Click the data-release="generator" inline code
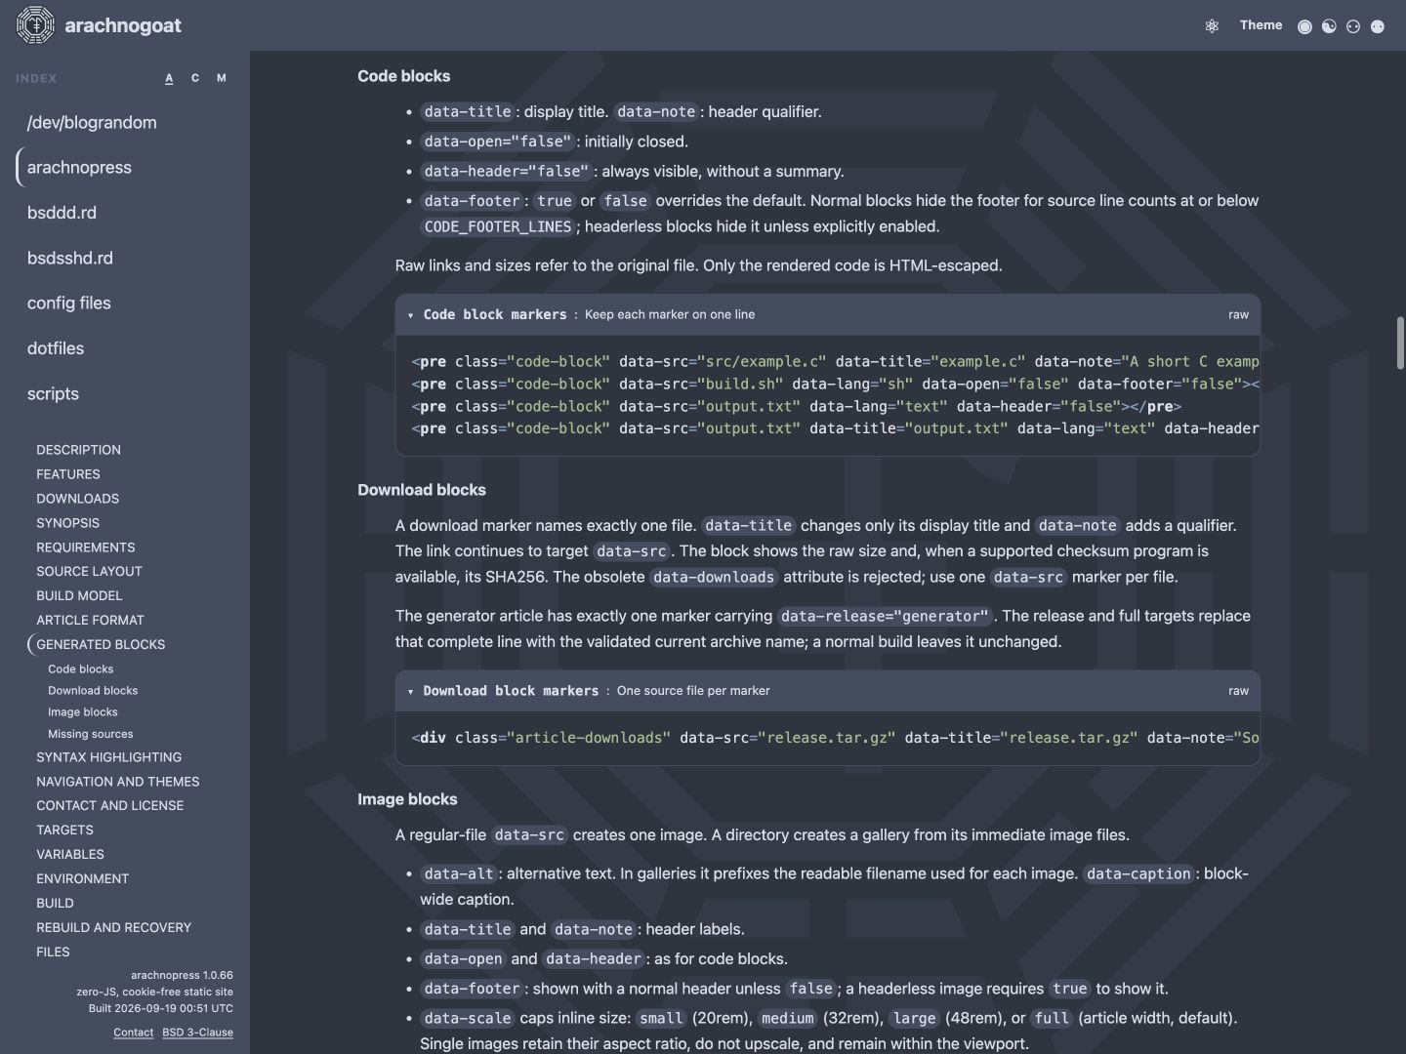The width and height of the screenshot is (1406, 1054). coord(886,616)
